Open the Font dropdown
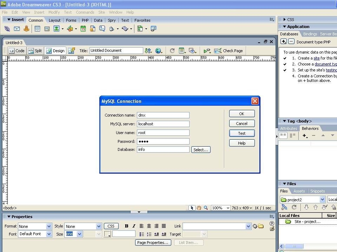This screenshot has height=252, width=337. pyautogui.click(x=49, y=234)
